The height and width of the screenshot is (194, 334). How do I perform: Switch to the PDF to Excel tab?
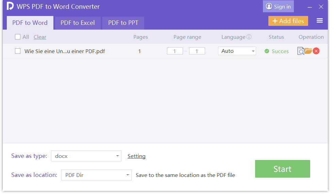point(78,23)
